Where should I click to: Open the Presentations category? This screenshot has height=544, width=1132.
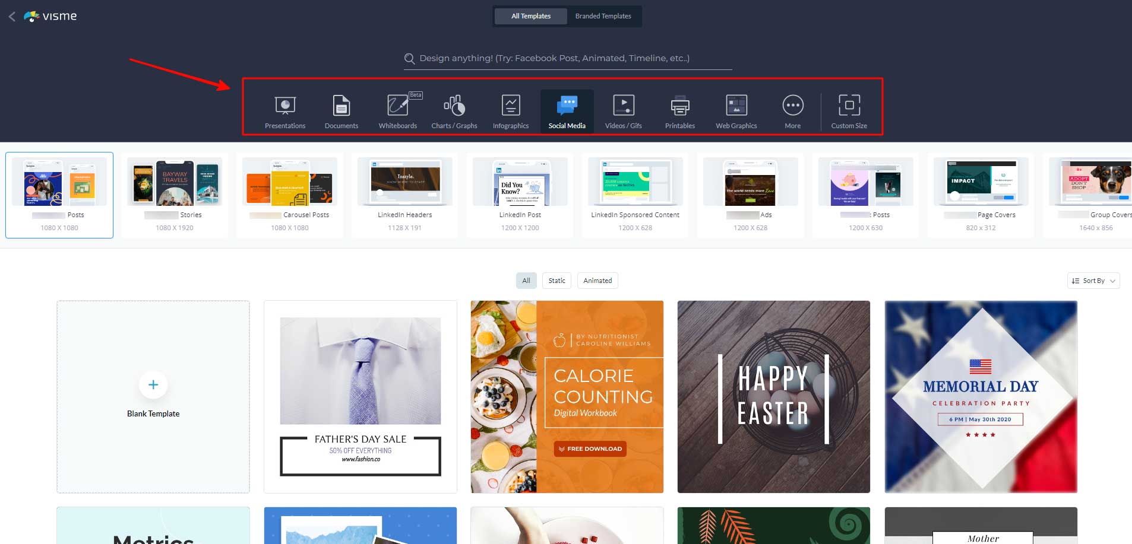[285, 111]
